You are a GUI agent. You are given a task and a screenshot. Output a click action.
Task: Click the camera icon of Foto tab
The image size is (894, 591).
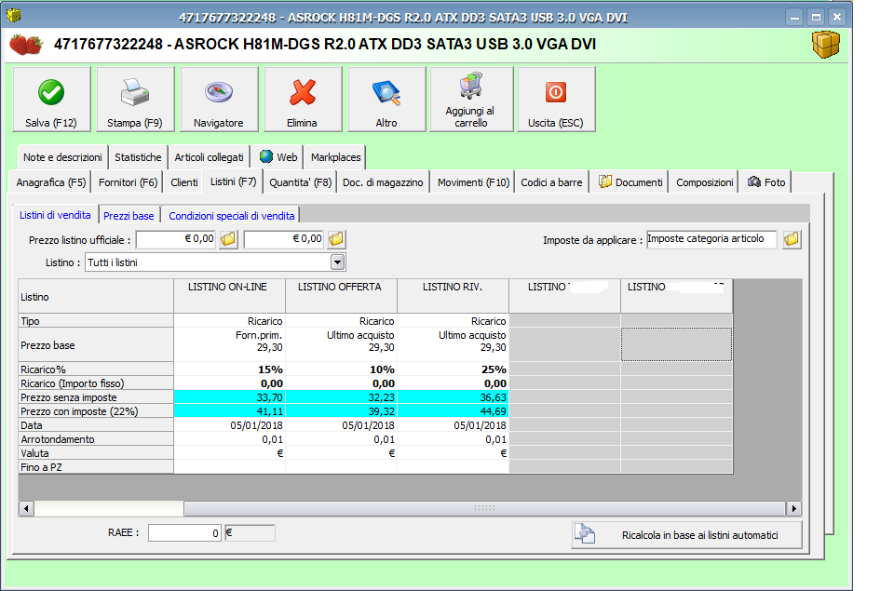point(753,181)
